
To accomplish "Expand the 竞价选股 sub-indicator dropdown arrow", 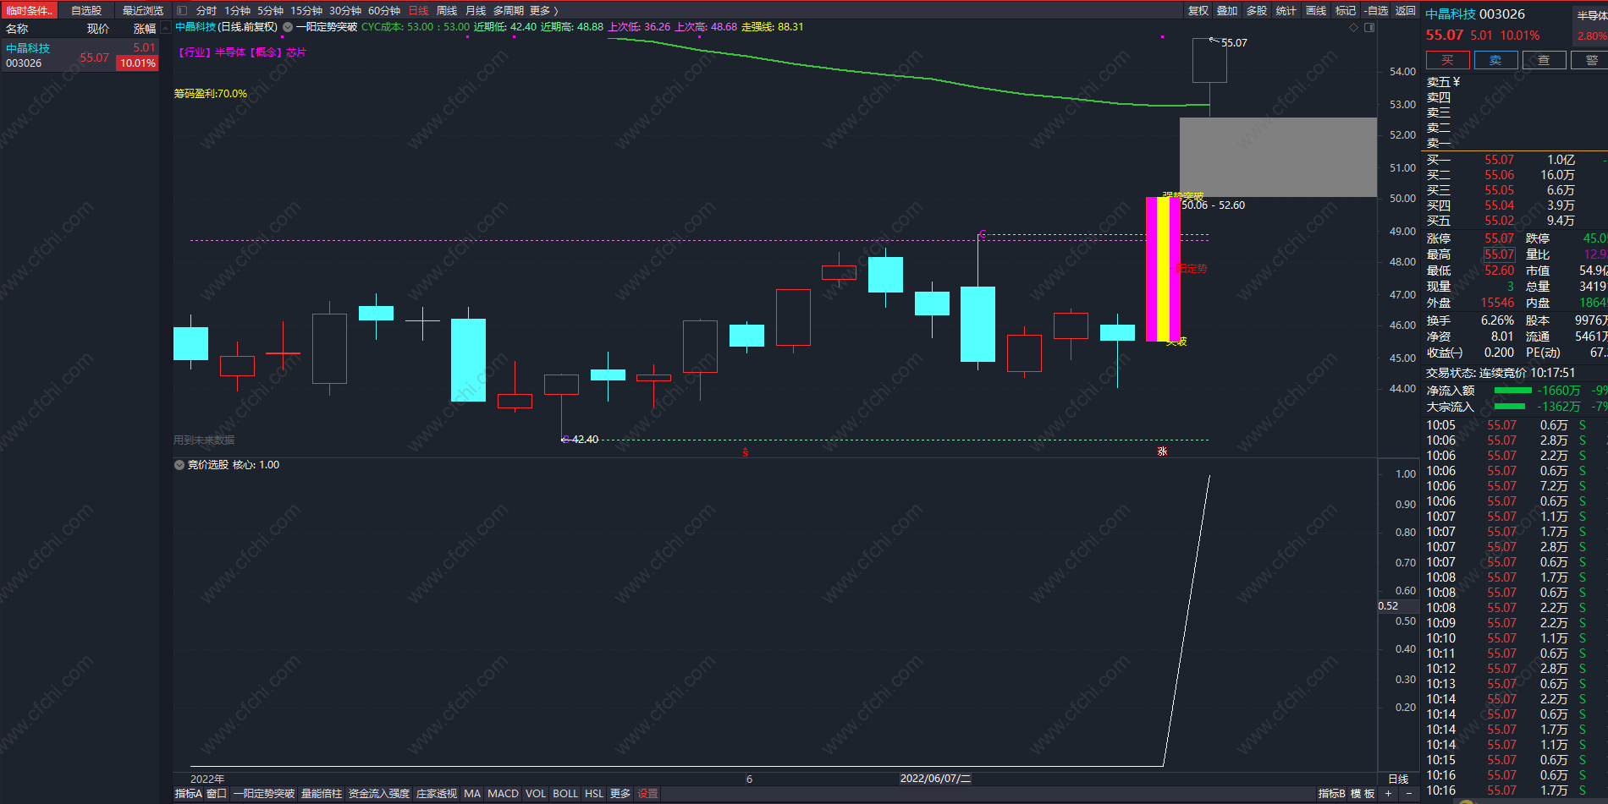I will tap(179, 465).
